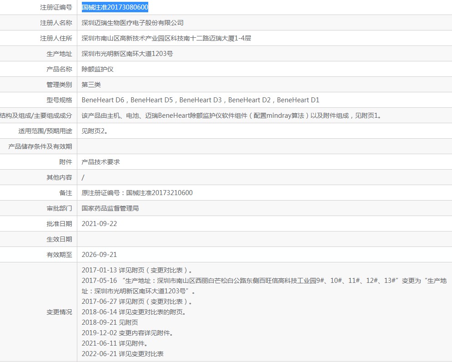
Task: Click the BeneHeart model list
Action: [201, 100]
